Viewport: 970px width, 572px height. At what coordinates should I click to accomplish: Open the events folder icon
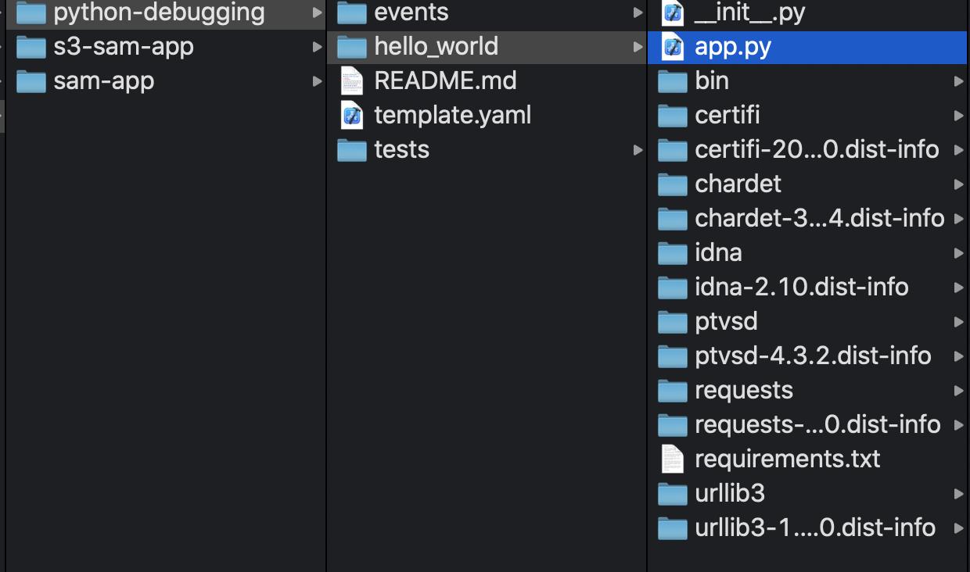354,13
